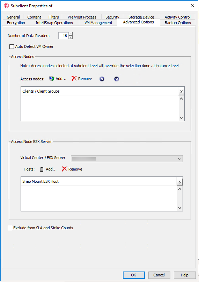Screen dimensions: 199x282
Task: Click the Add access nodes icon
Action: [52, 79]
